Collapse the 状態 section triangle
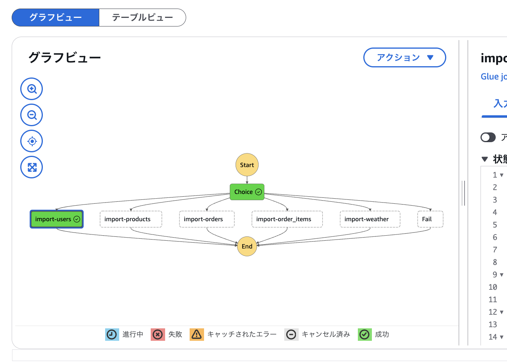This screenshot has width=507, height=363. [x=485, y=159]
